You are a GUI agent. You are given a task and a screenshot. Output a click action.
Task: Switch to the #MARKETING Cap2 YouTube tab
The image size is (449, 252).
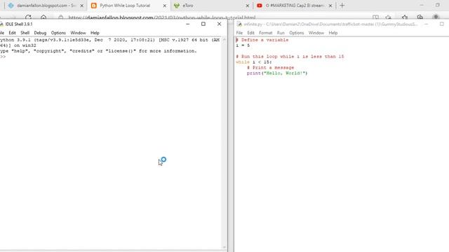point(295,6)
